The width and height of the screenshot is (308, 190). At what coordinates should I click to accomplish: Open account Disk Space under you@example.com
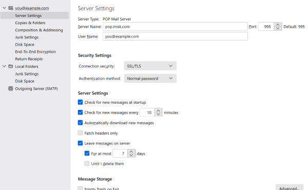point(25,45)
